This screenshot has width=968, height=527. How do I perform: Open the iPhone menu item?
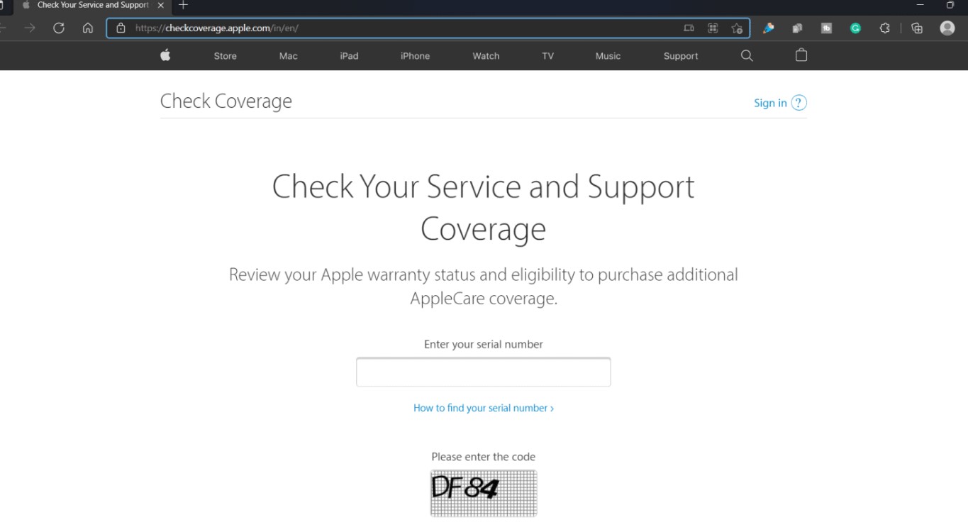pyautogui.click(x=415, y=56)
